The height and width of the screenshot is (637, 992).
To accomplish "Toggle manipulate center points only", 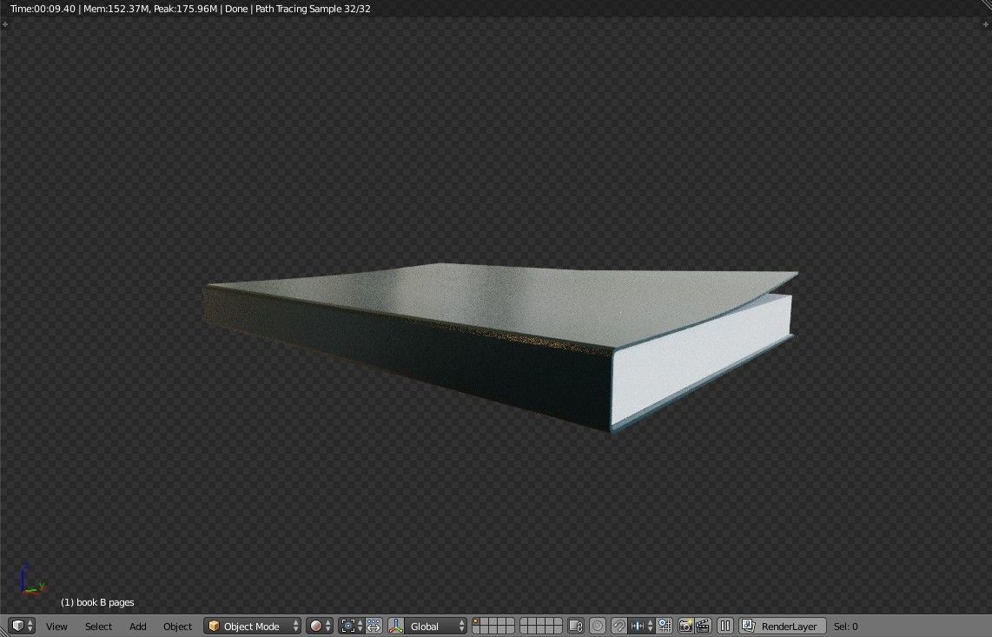I will (x=374, y=626).
